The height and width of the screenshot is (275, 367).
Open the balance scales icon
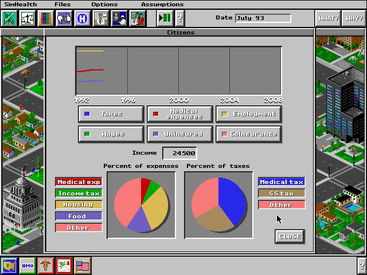(x=28, y=18)
